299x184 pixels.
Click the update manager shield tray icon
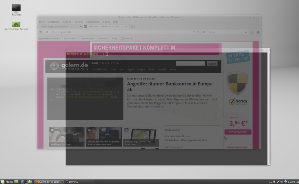tap(285, 182)
